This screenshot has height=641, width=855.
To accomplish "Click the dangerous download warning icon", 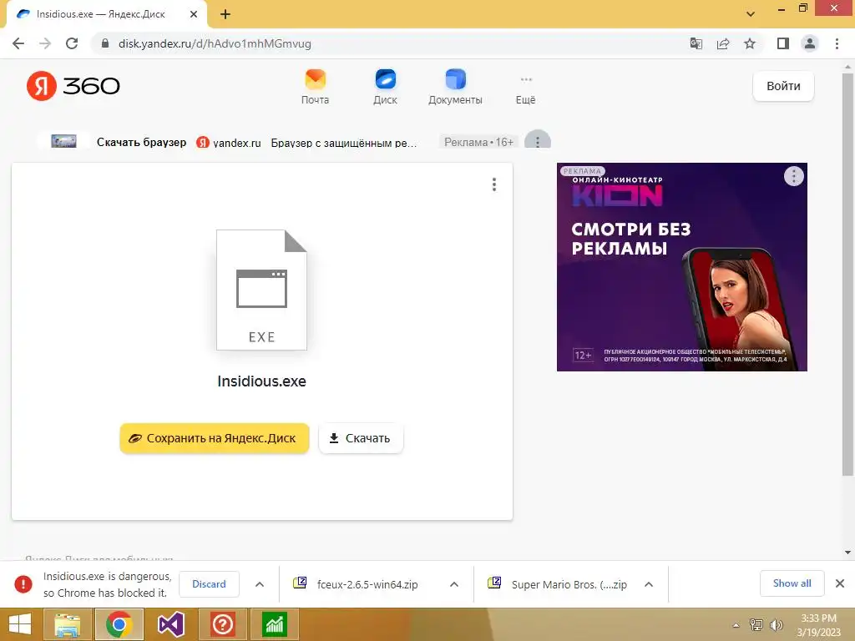I will [x=23, y=584].
